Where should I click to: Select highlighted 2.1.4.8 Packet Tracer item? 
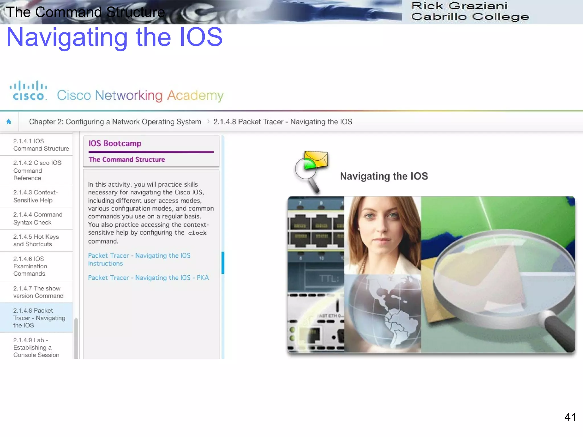[36, 318]
